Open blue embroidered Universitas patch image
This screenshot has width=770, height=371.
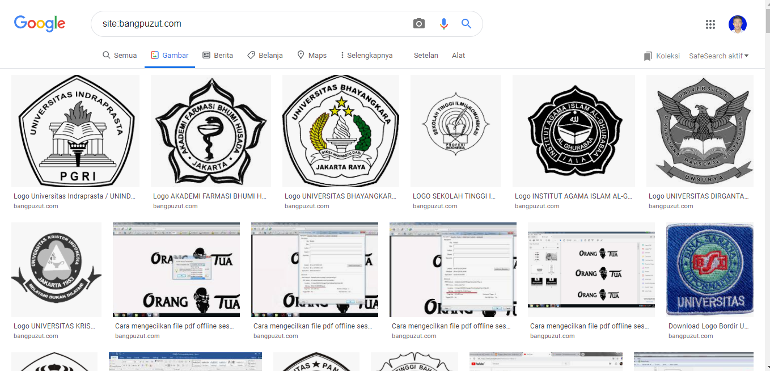710,269
